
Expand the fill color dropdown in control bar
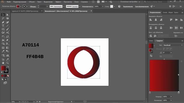tap(21, 7)
